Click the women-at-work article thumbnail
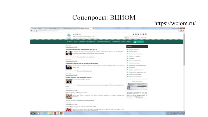 pos(69,53)
